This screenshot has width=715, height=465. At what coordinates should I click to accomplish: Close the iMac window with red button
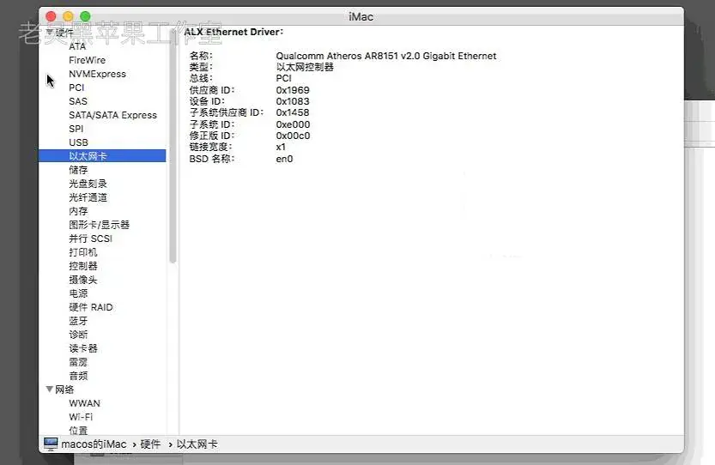tap(52, 16)
